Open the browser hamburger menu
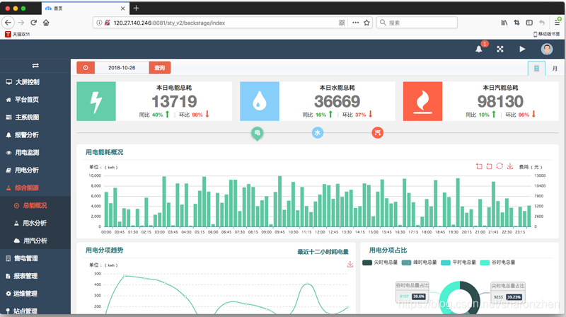 pos(557,23)
